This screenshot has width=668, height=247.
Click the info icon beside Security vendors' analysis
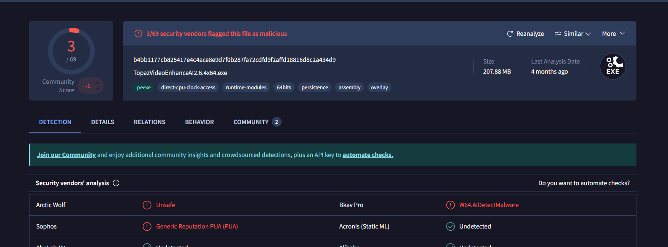(x=116, y=183)
